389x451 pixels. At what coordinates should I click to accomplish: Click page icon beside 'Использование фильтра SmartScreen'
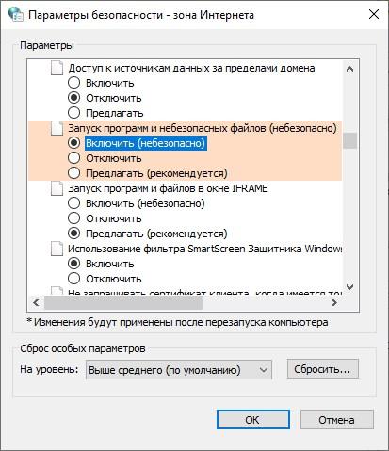pos(57,249)
